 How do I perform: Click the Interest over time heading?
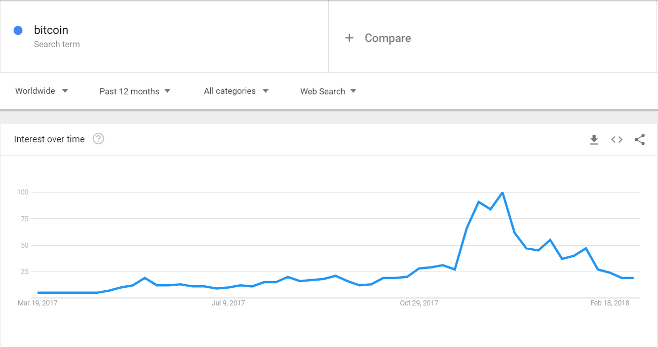tap(49, 139)
